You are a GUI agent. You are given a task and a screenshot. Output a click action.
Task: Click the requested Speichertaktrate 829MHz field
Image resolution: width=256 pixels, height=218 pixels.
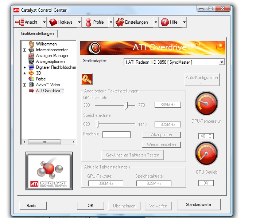point(168,124)
